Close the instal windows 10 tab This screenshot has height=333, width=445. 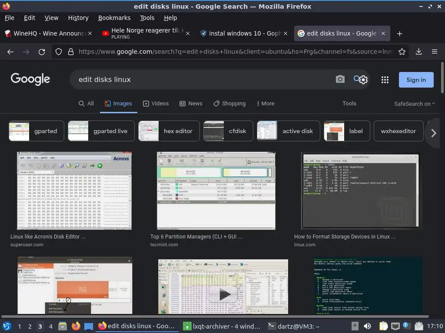coord(286,33)
